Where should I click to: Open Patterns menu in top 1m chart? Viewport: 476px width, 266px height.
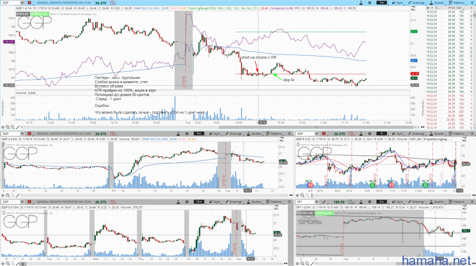coord(457,3)
